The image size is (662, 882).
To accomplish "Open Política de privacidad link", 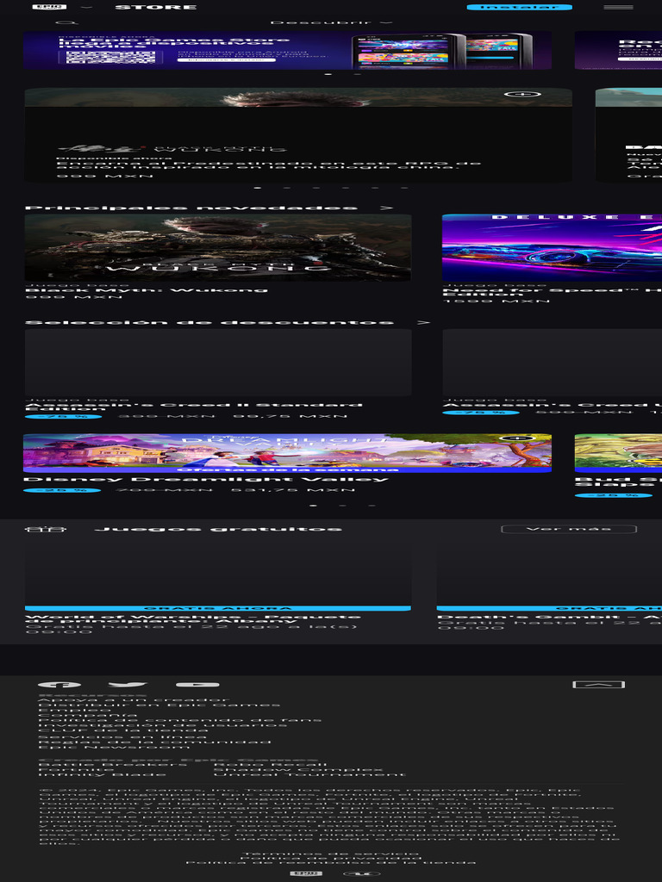I will (331, 858).
